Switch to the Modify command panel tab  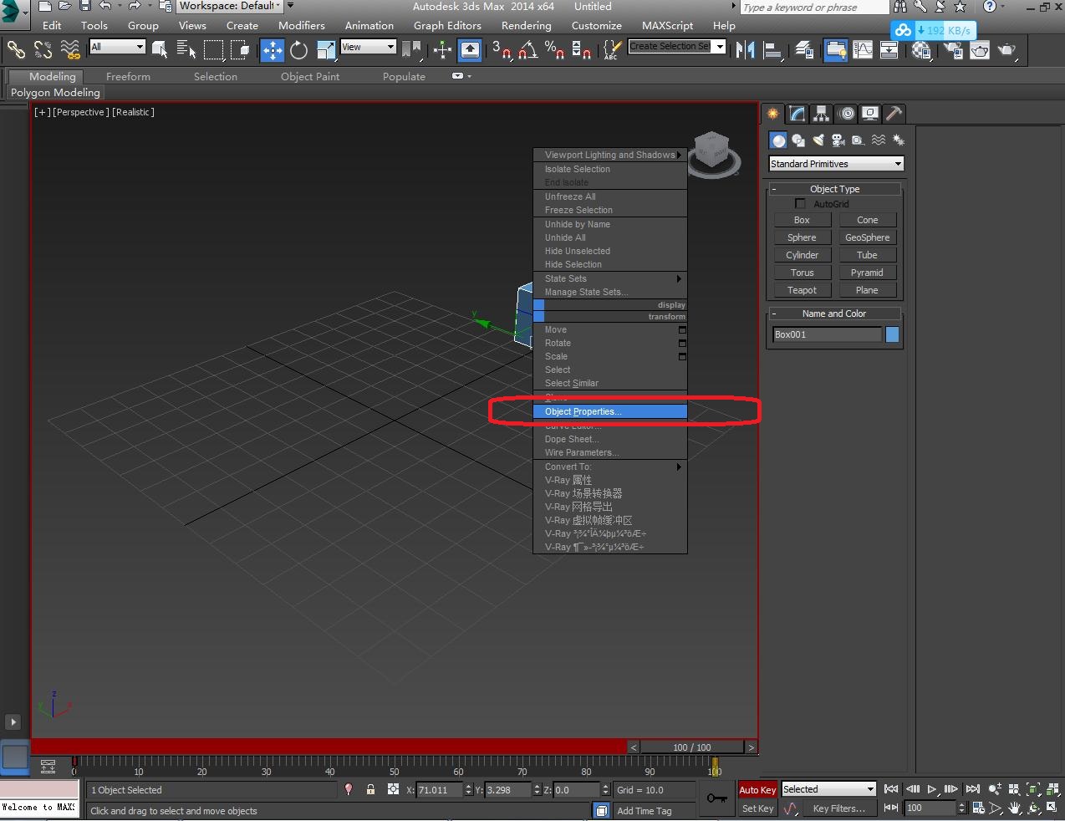[797, 114]
